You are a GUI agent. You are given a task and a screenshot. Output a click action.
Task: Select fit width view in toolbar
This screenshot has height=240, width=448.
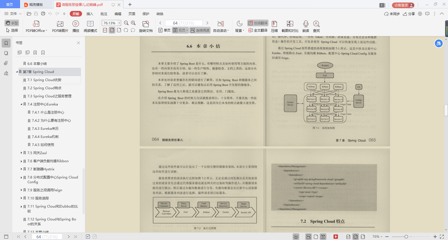coord(119,30)
